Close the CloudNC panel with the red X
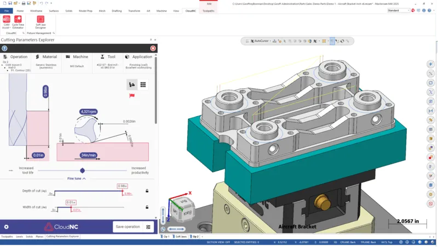This screenshot has width=438, height=247. pyautogui.click(x=153, y=48)
